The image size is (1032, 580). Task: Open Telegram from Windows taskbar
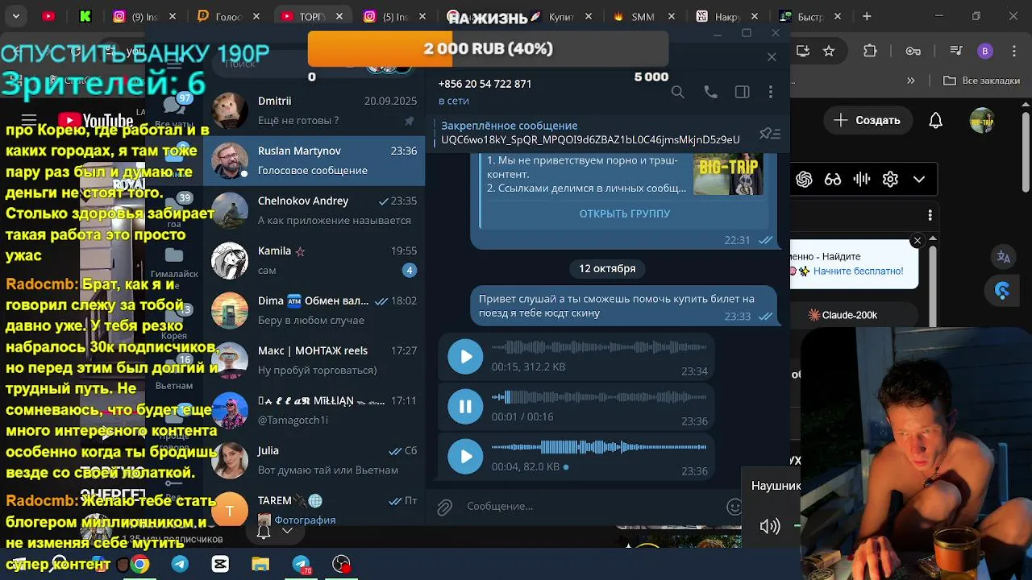[x=180, y=564]
